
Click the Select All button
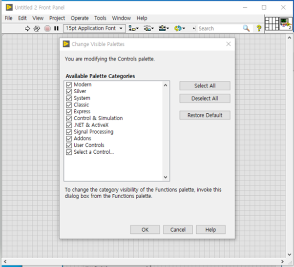[205, 86]
